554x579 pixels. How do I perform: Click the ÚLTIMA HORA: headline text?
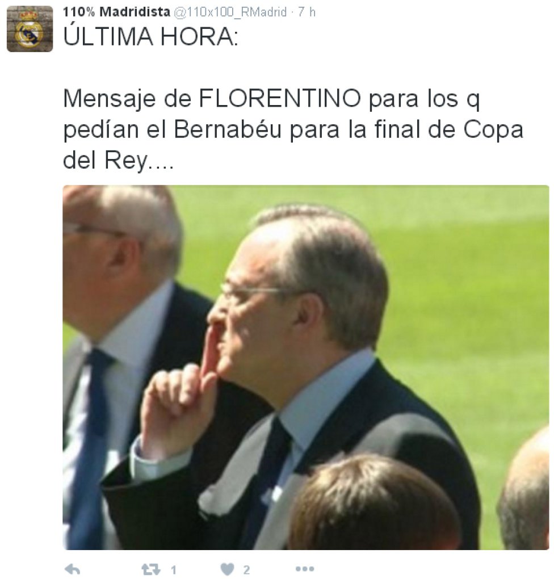coord(150,36)
